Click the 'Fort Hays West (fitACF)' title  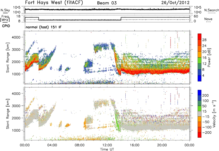click(x=54, y=2)
